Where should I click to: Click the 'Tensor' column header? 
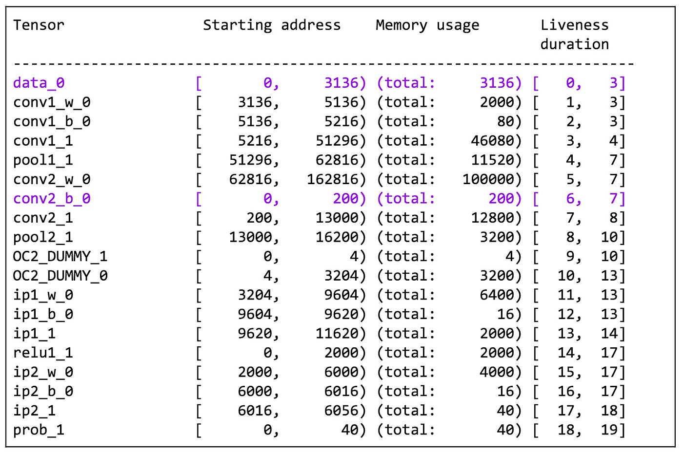tap(39, 25)
